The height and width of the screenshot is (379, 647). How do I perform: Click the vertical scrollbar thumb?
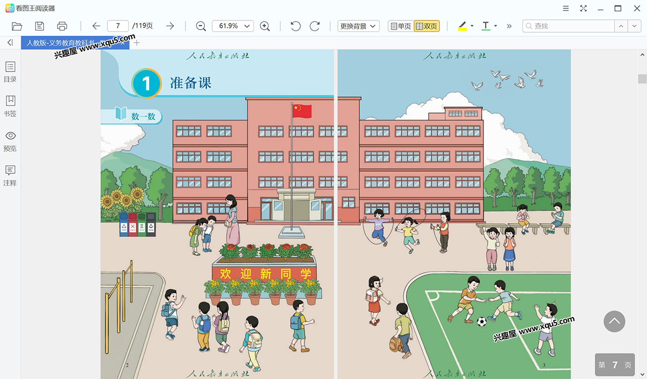[642, 79]
